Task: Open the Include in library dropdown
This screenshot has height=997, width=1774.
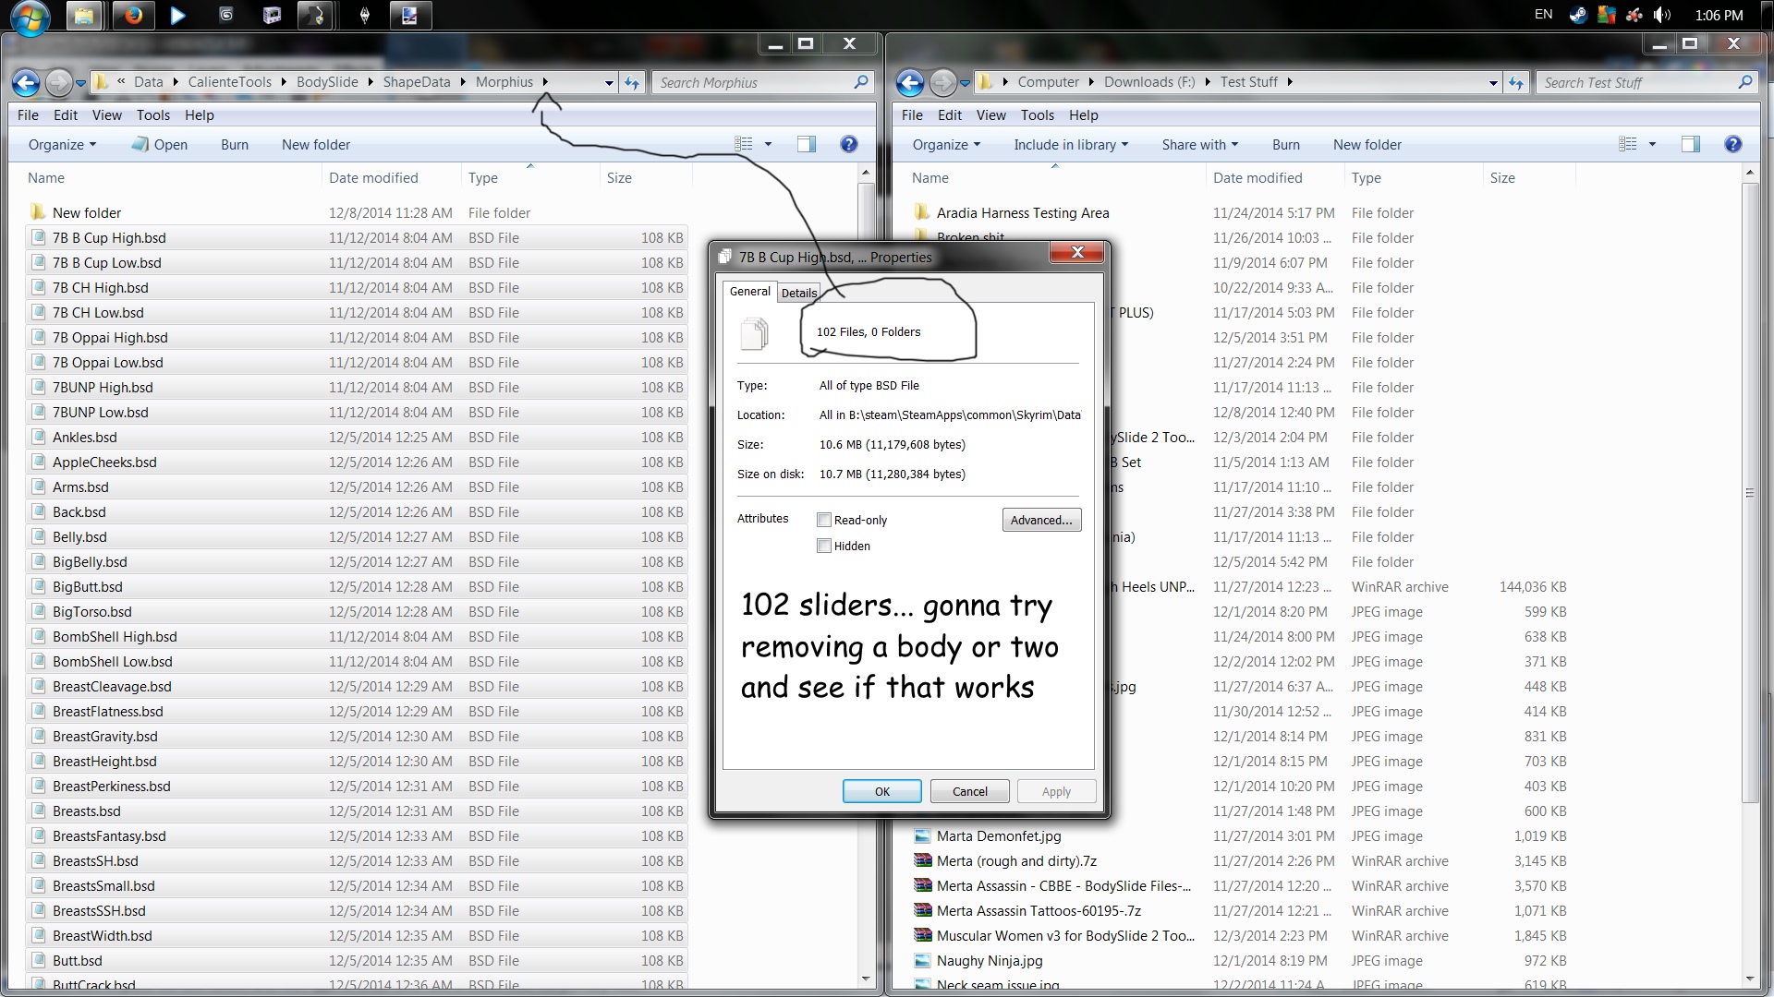Action: [1070, 145]
